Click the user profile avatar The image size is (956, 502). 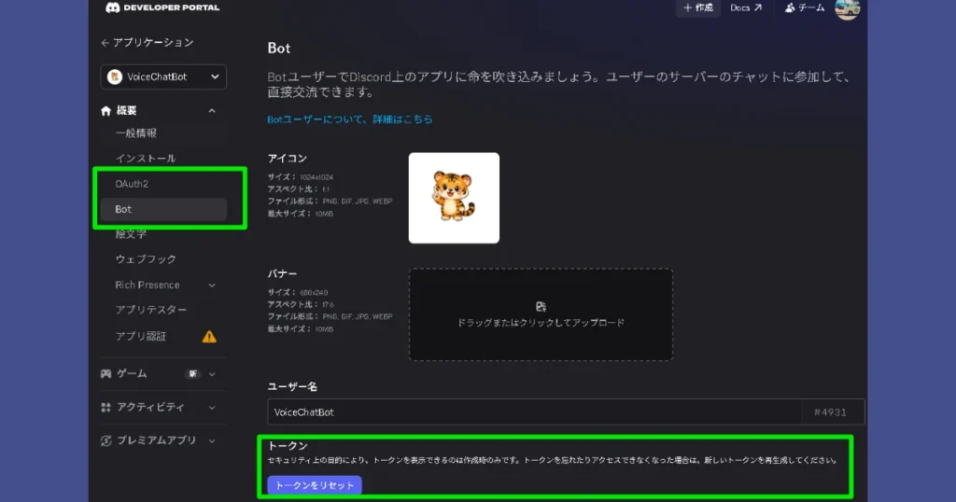(x=847, y=8)
